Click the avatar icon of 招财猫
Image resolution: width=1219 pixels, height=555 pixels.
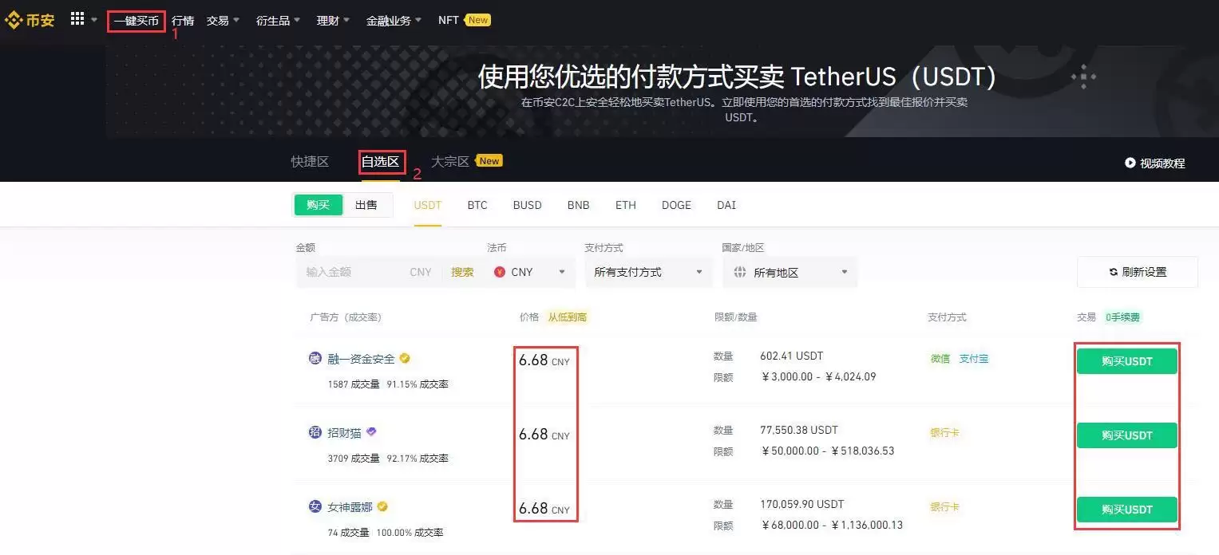tap(315, 431)
